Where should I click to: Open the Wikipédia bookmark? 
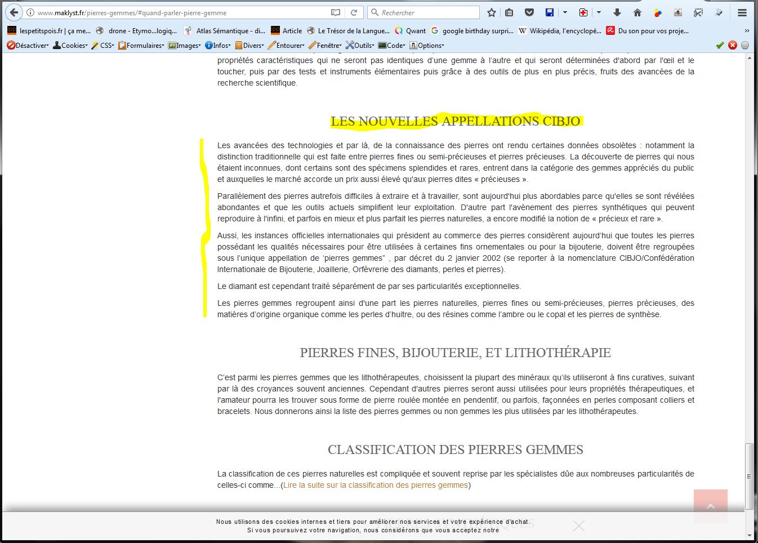560,31
